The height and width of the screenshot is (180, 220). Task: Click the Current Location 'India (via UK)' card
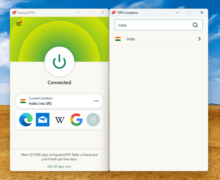click(x=54, y=101)
